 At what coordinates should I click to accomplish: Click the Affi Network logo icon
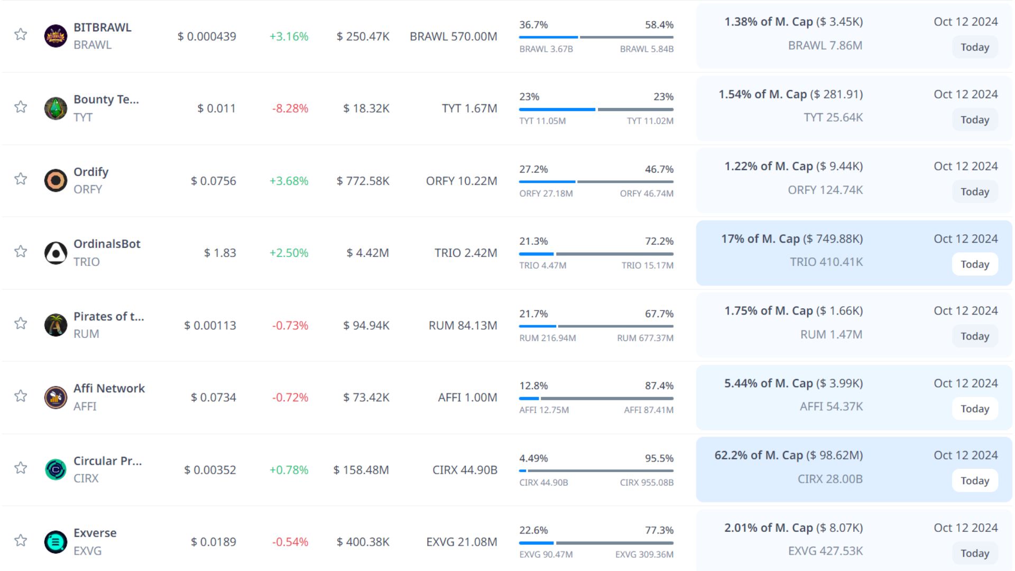(x=56, y=398)
